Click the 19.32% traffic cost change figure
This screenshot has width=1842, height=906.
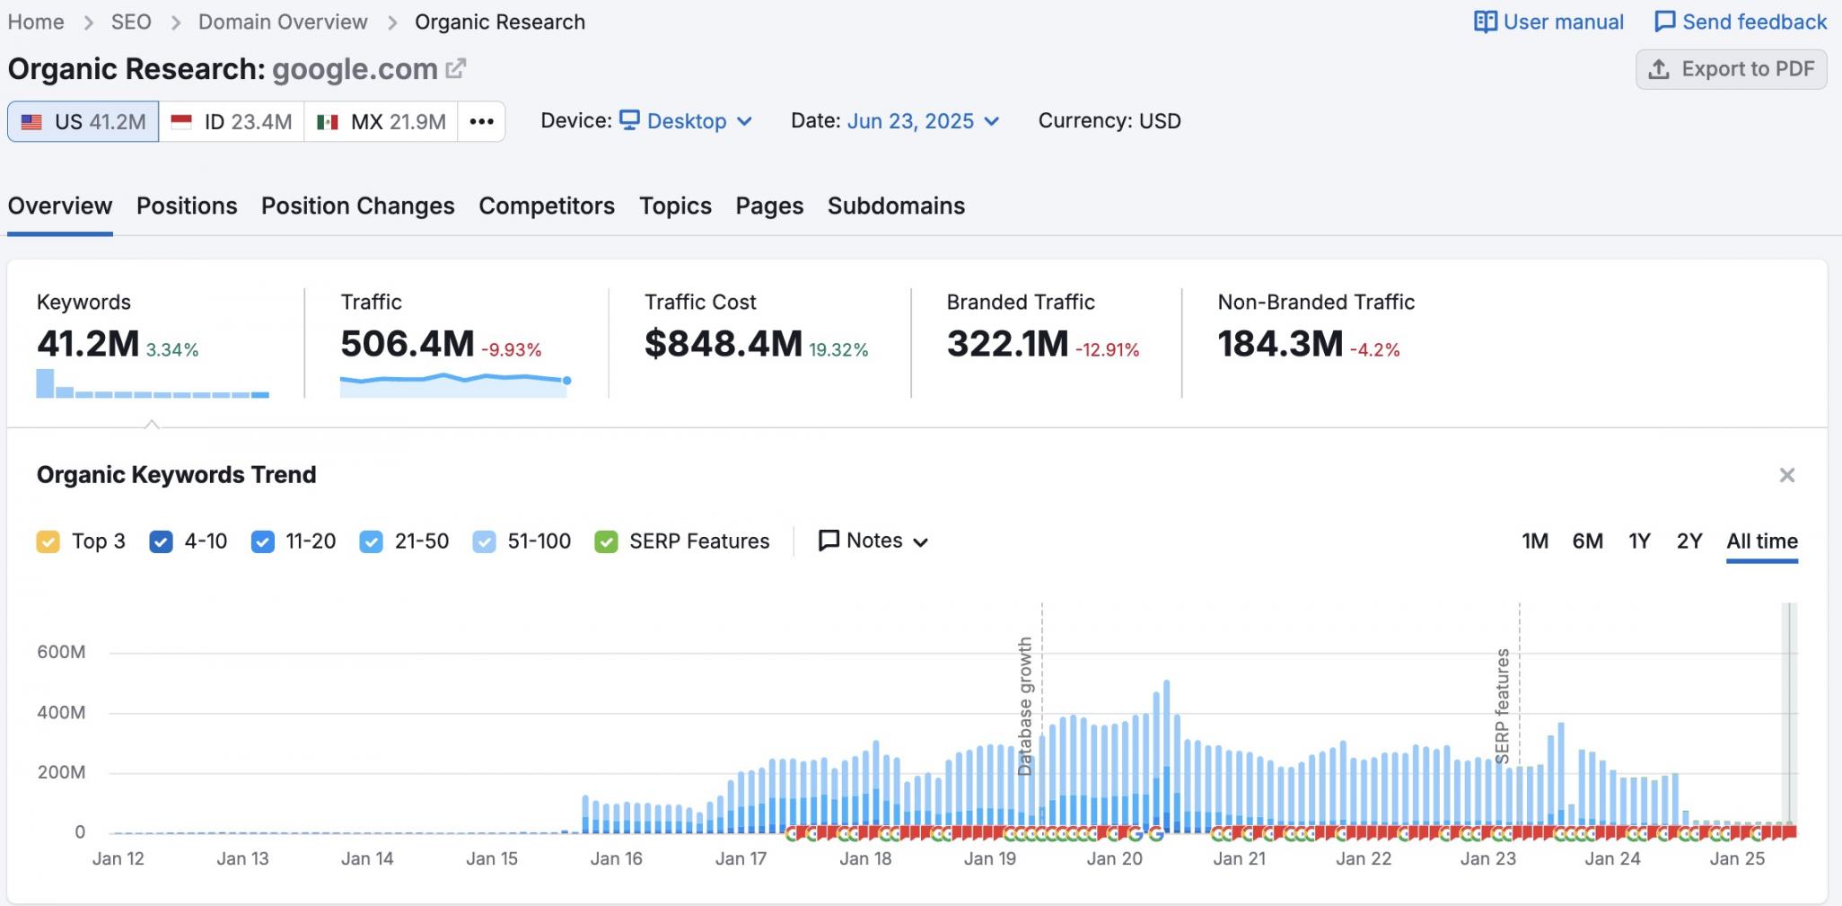[838, 349]
